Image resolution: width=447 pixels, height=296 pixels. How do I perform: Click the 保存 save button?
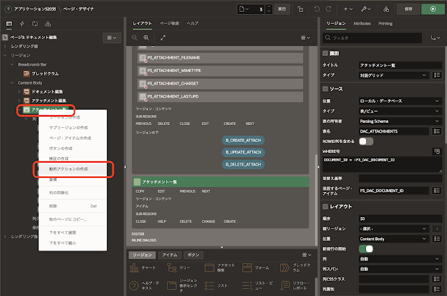click(408, 9)
